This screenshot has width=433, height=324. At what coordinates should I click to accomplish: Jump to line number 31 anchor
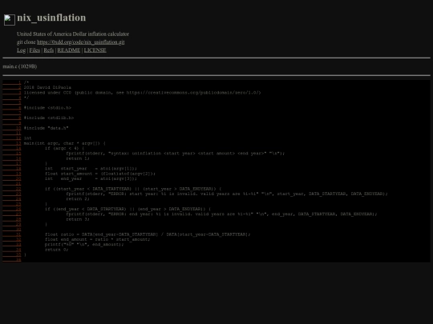[12, 234]
